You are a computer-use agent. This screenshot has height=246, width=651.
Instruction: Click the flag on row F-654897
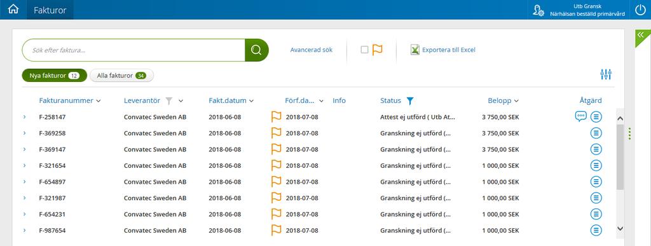pos(276,181)
